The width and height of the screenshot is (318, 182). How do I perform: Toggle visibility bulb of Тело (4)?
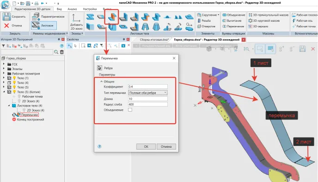point(14,83)
